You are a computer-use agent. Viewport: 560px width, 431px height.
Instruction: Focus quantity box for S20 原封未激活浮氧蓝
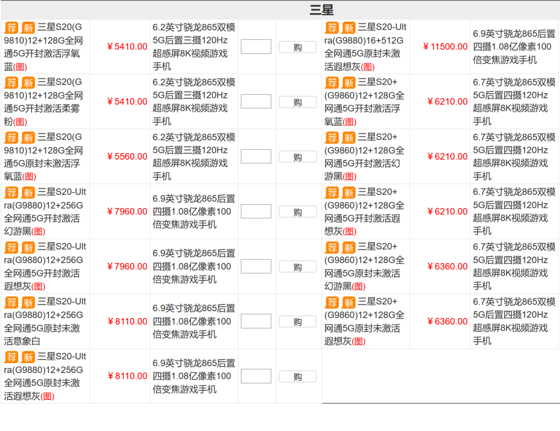(256, 156)
